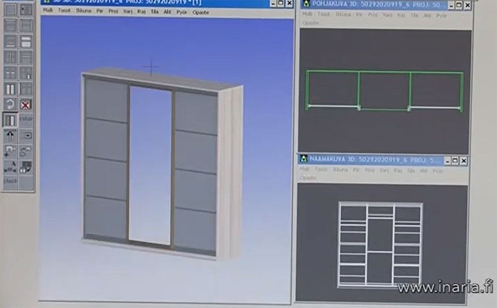Viewport: 497px width, 308px height.
Task: Click the curved undo arrow icon
Action: (x=10, y=105)
